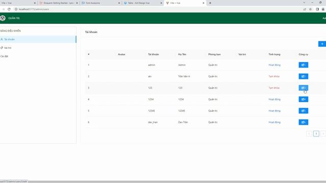Share this page from the address bar

[x=305, y=9]
